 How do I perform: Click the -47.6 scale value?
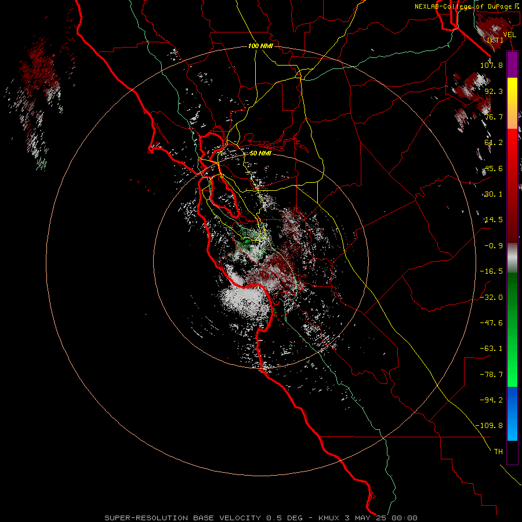pos(491,323)
